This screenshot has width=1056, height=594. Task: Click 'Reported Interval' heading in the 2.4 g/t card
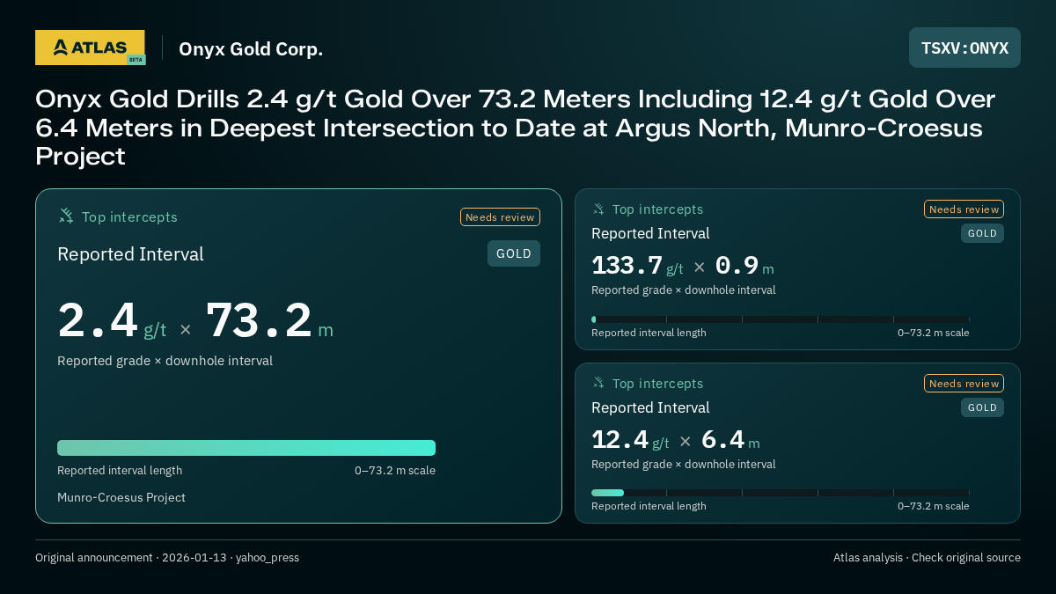tap(130, 254)
